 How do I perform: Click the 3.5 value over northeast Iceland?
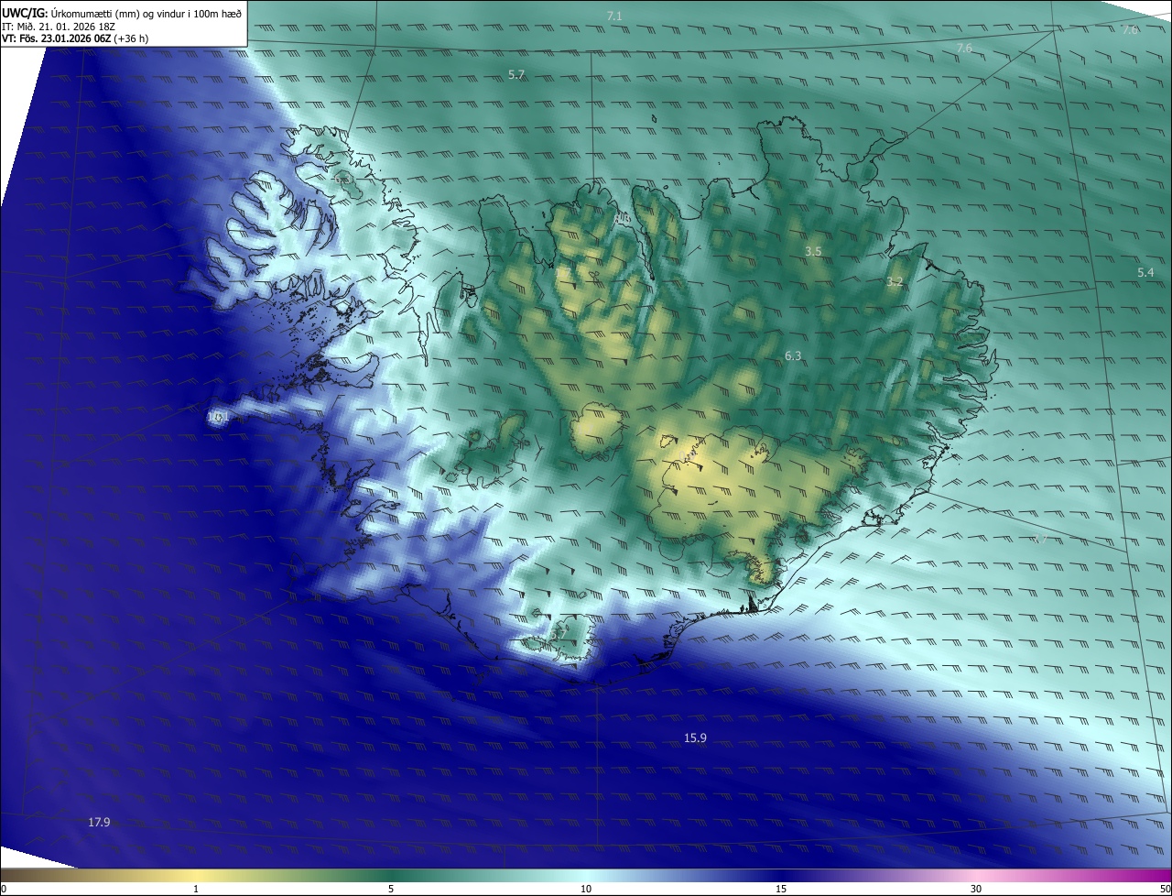813,251
